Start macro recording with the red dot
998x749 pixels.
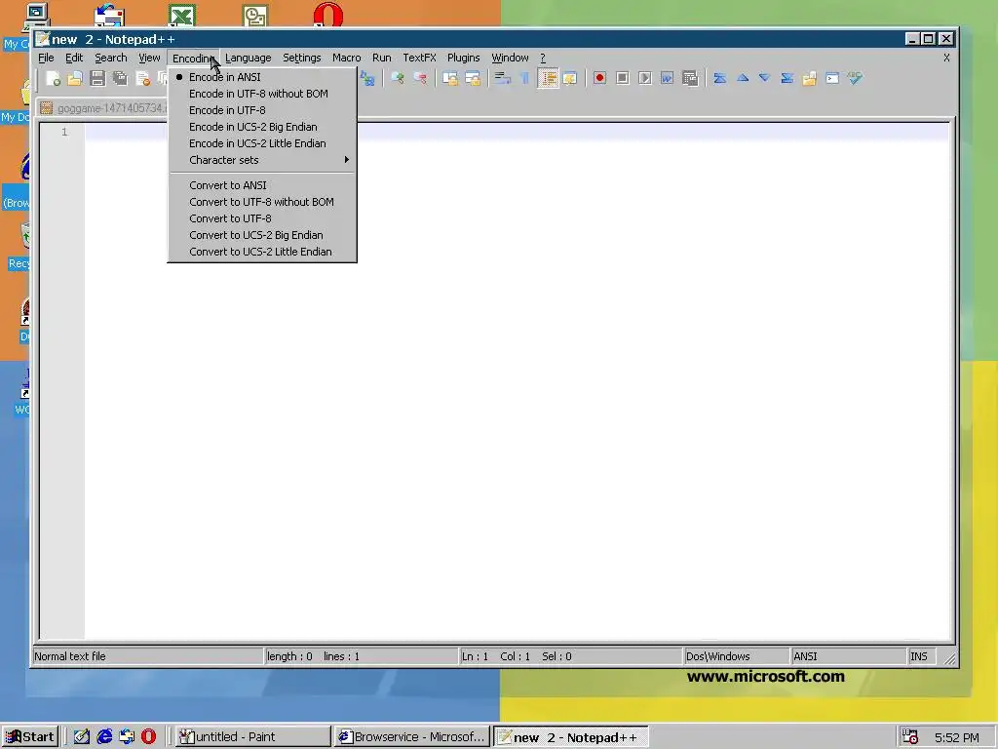pyautogui.click(x=599, y=78)
